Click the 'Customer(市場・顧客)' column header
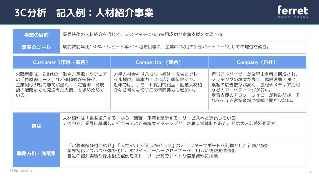This screenshot has width=319, height=179. (61, 62)
